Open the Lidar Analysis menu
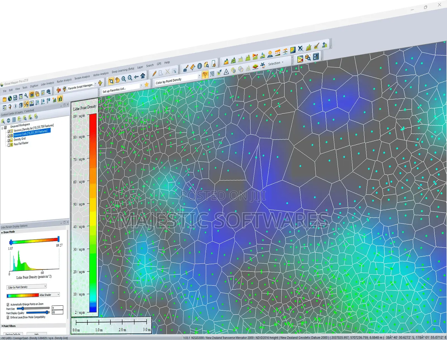 pyautogui.click(x=47, y=84)
